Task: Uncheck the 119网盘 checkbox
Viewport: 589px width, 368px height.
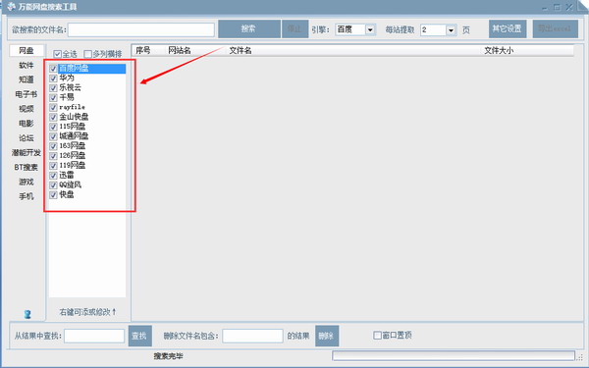Action: pyautogui.click(x=53, y=166)
